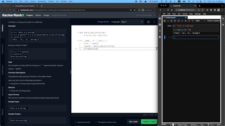Click Python 3 (ipykernel) kernel name in toolbar
This screenshot has width=225, height=126.
pos(214,21)
